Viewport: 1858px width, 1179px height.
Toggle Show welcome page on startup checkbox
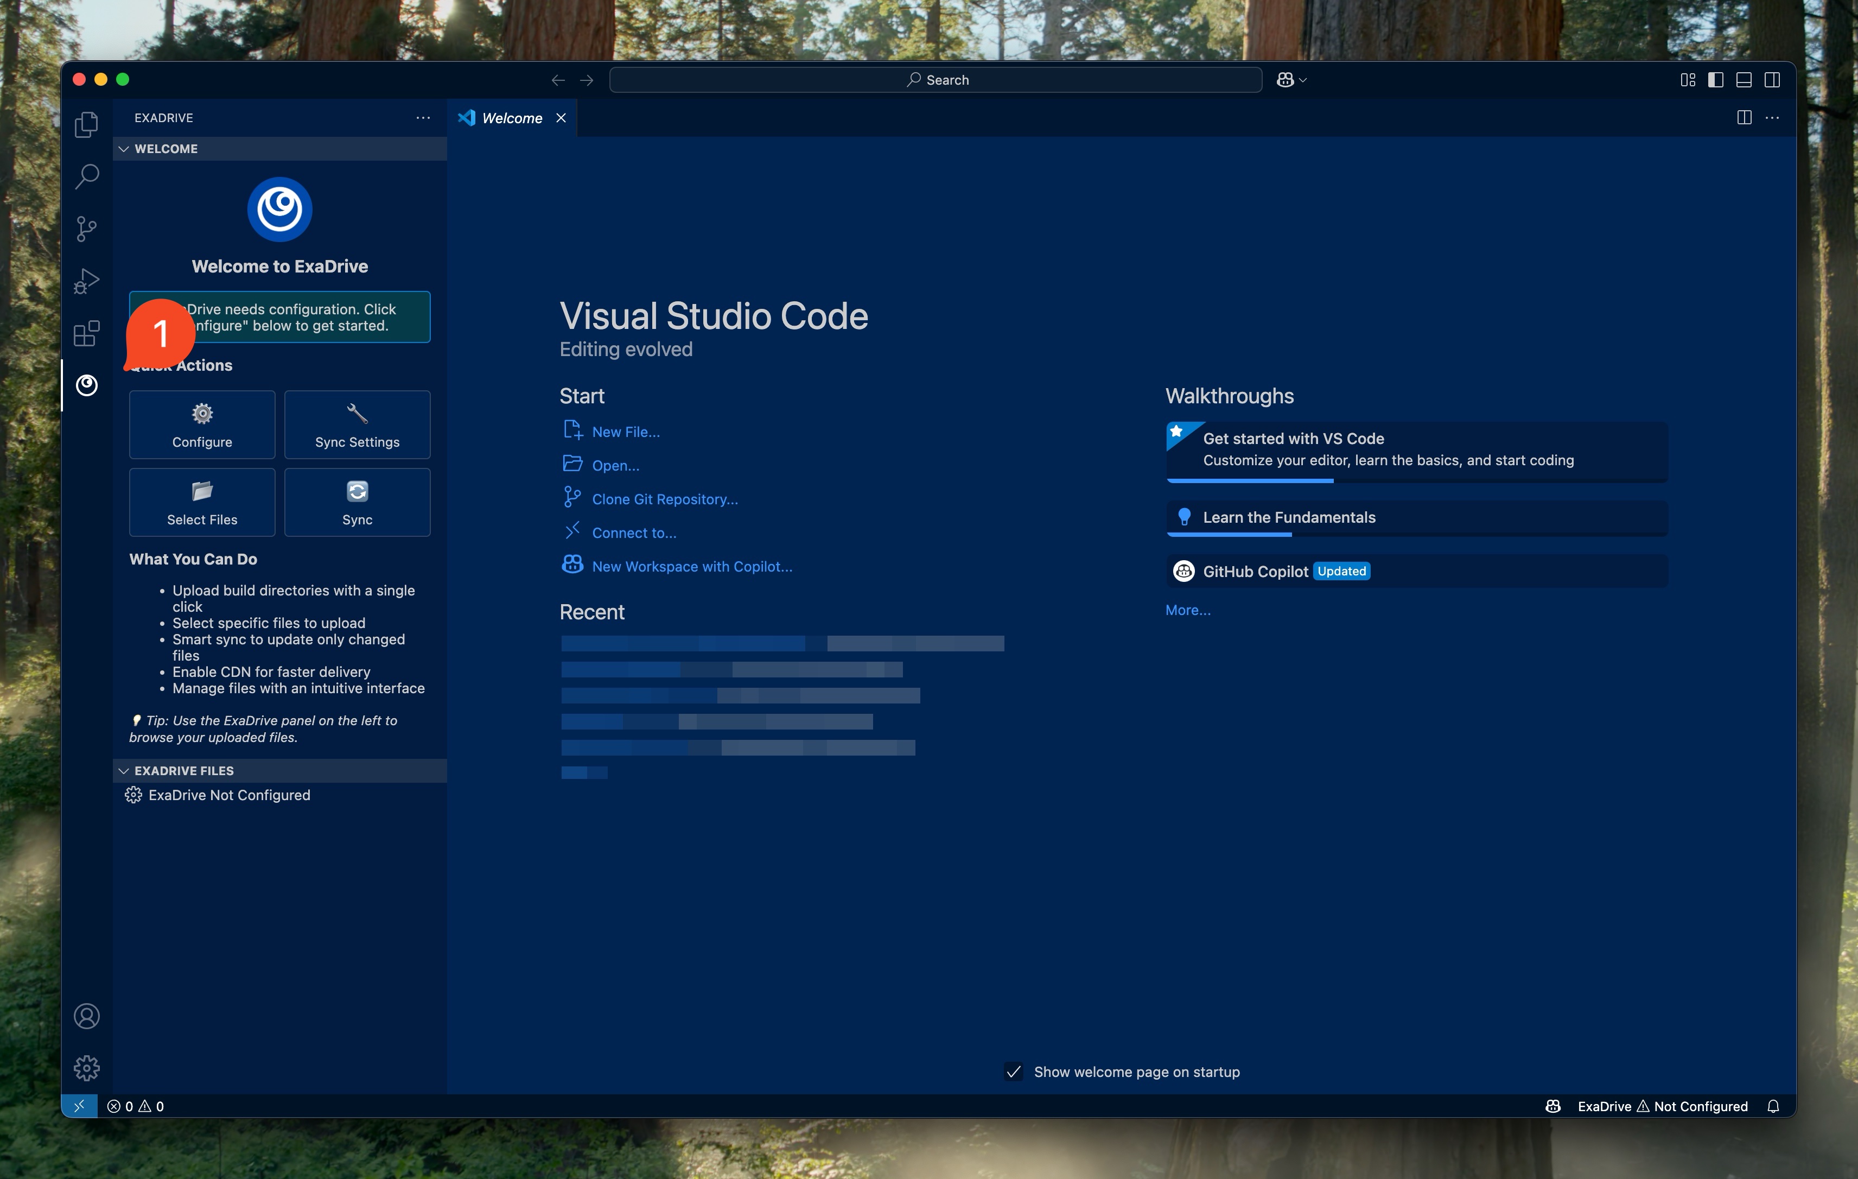coord(1014,1072)
